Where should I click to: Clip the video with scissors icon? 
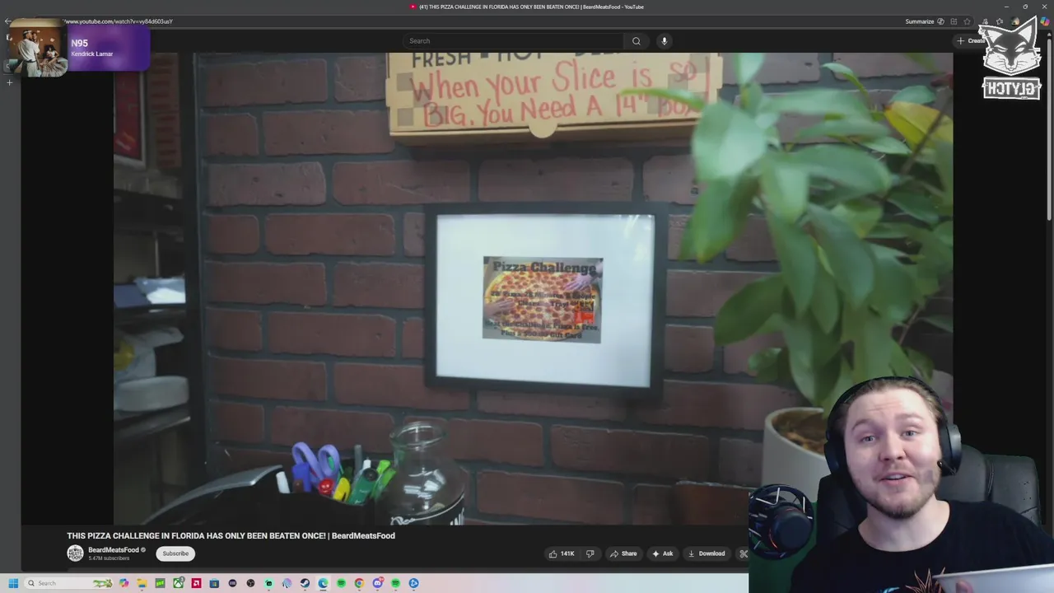click(743, 553)
